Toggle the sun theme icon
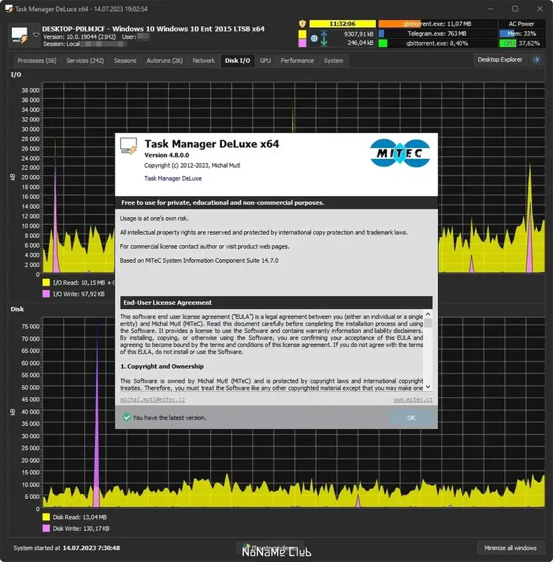 click(536, 60)
